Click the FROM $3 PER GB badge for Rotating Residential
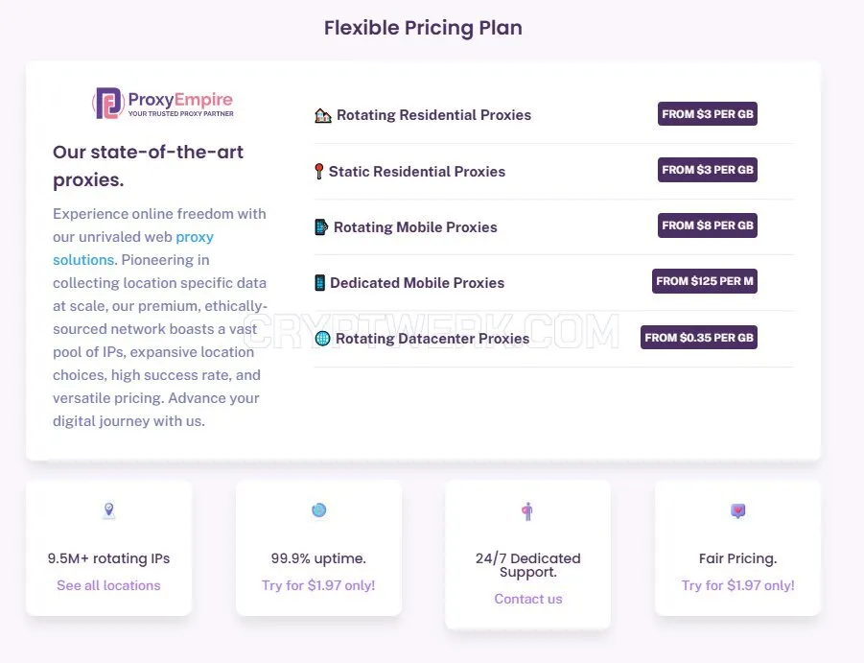This screenshot has height=663, width=864. (708, 114)
